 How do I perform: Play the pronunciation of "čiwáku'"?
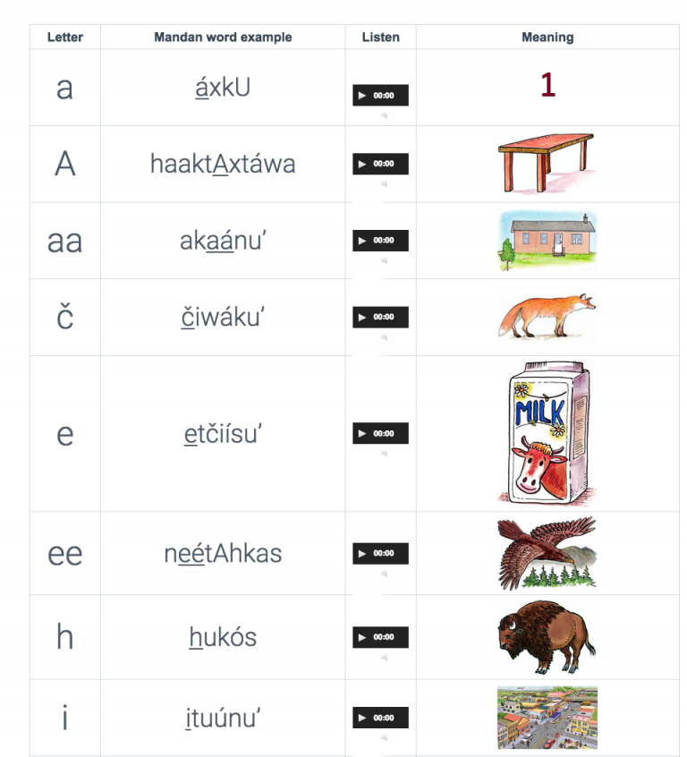coord(363,317)
